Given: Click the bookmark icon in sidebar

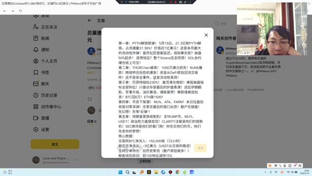Looking at the screenshot, I should tap(36, 72).
